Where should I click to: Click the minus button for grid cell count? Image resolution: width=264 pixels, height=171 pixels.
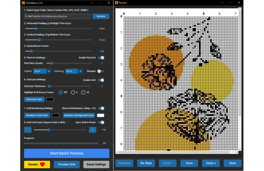[x=28, y=130]
